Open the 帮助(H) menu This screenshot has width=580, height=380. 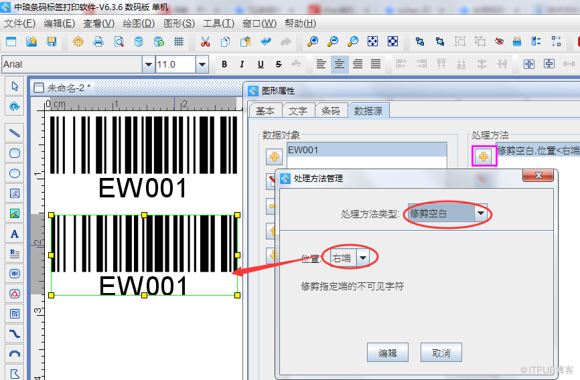click(300, 23)
